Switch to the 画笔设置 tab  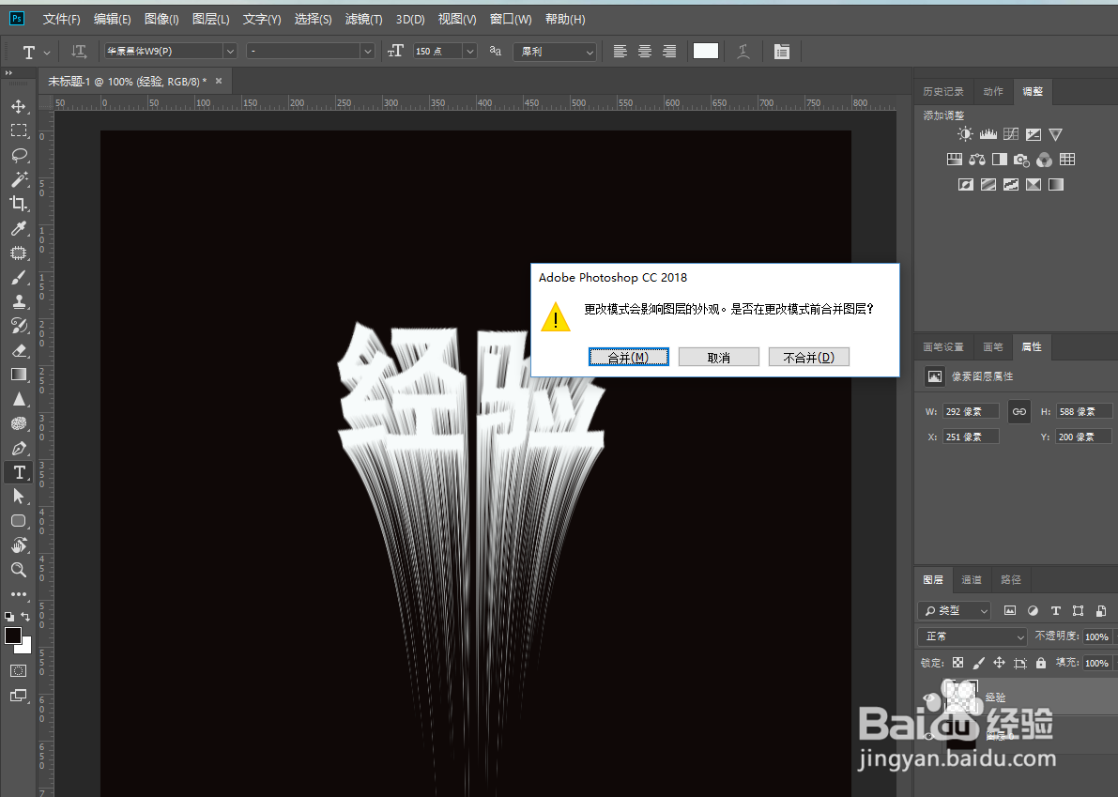click(x=943, y=347)
